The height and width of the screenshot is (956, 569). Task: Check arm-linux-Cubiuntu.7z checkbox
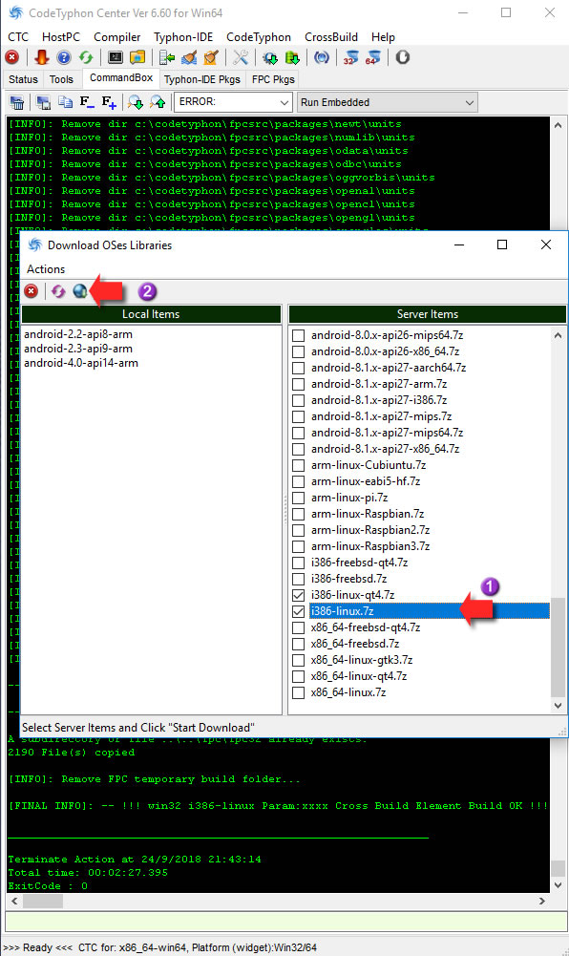(299, 465)
